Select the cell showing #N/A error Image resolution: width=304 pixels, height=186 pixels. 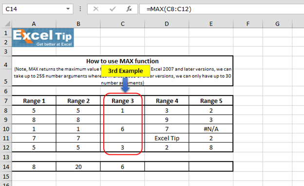(x=211, y=129)
